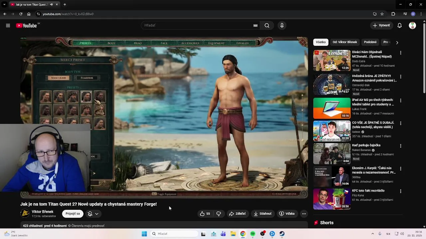426x239 pixels.
Task: Like the video with thumbs up
Action: point(205,214)
